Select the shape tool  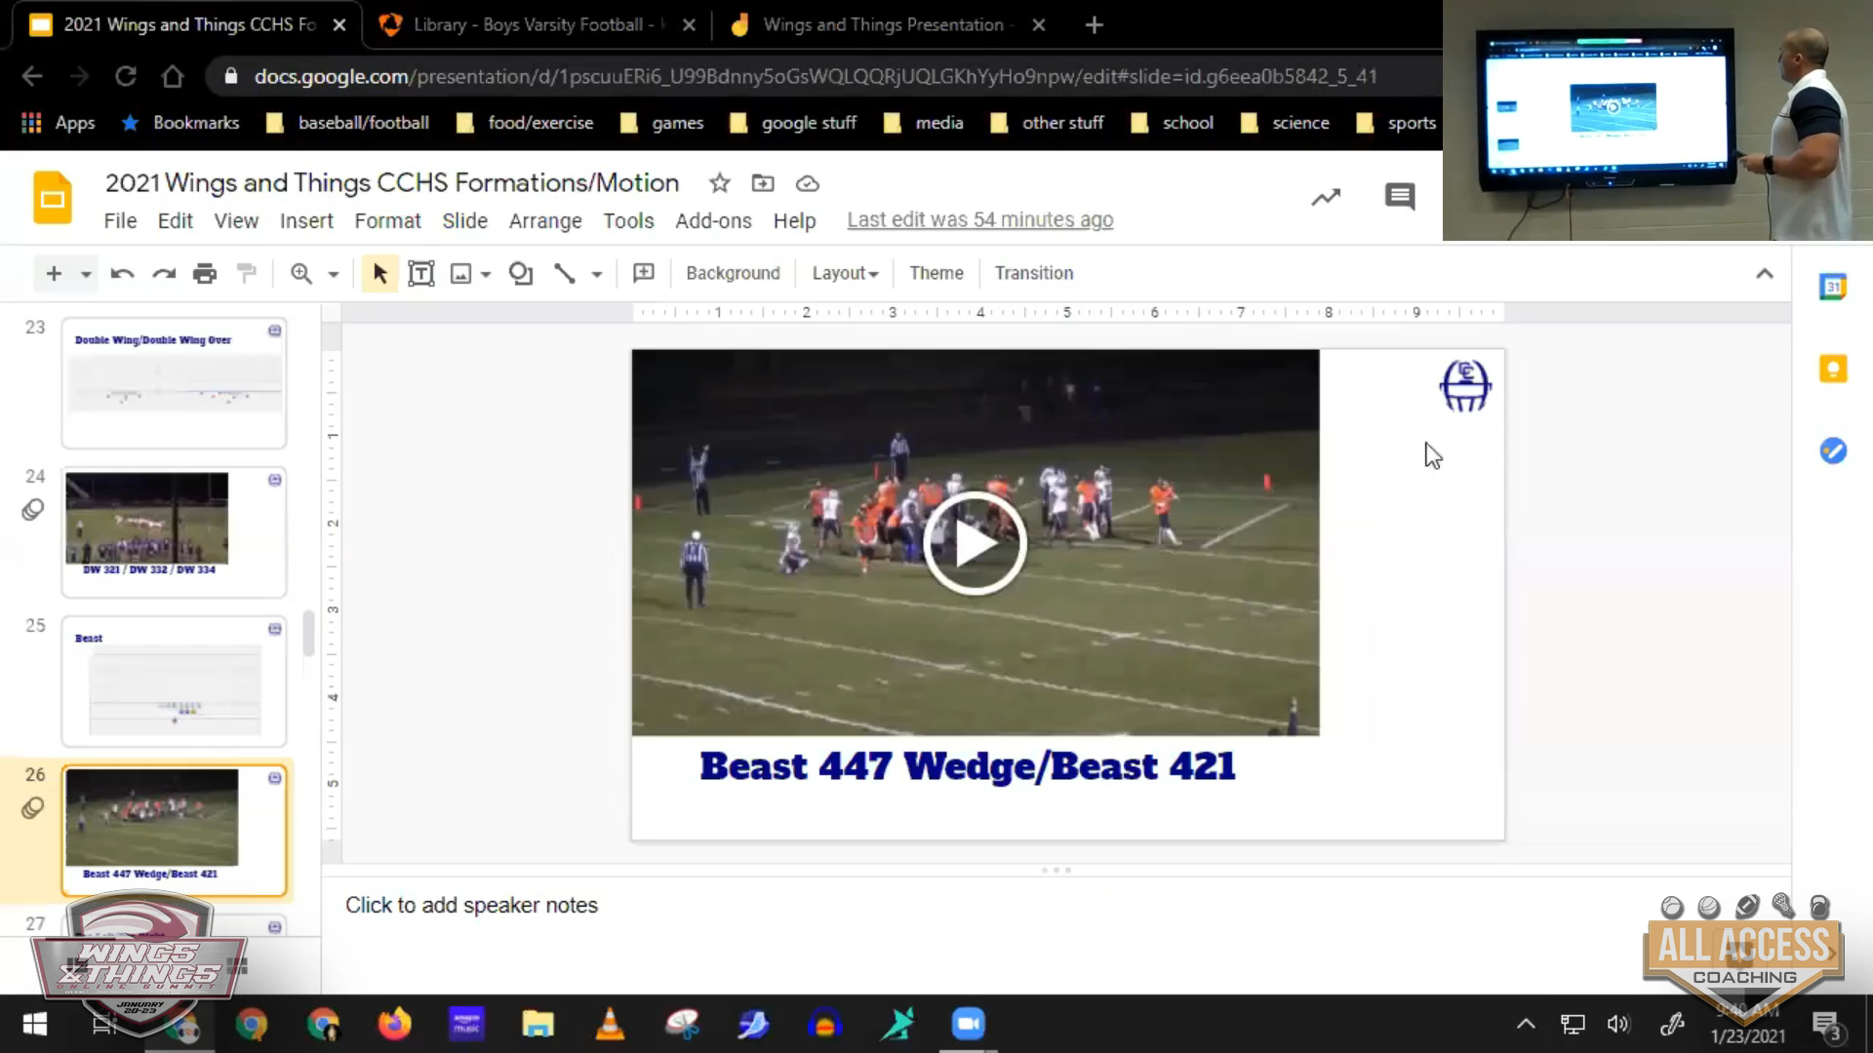pyautogui.click(x=521, y=274)
